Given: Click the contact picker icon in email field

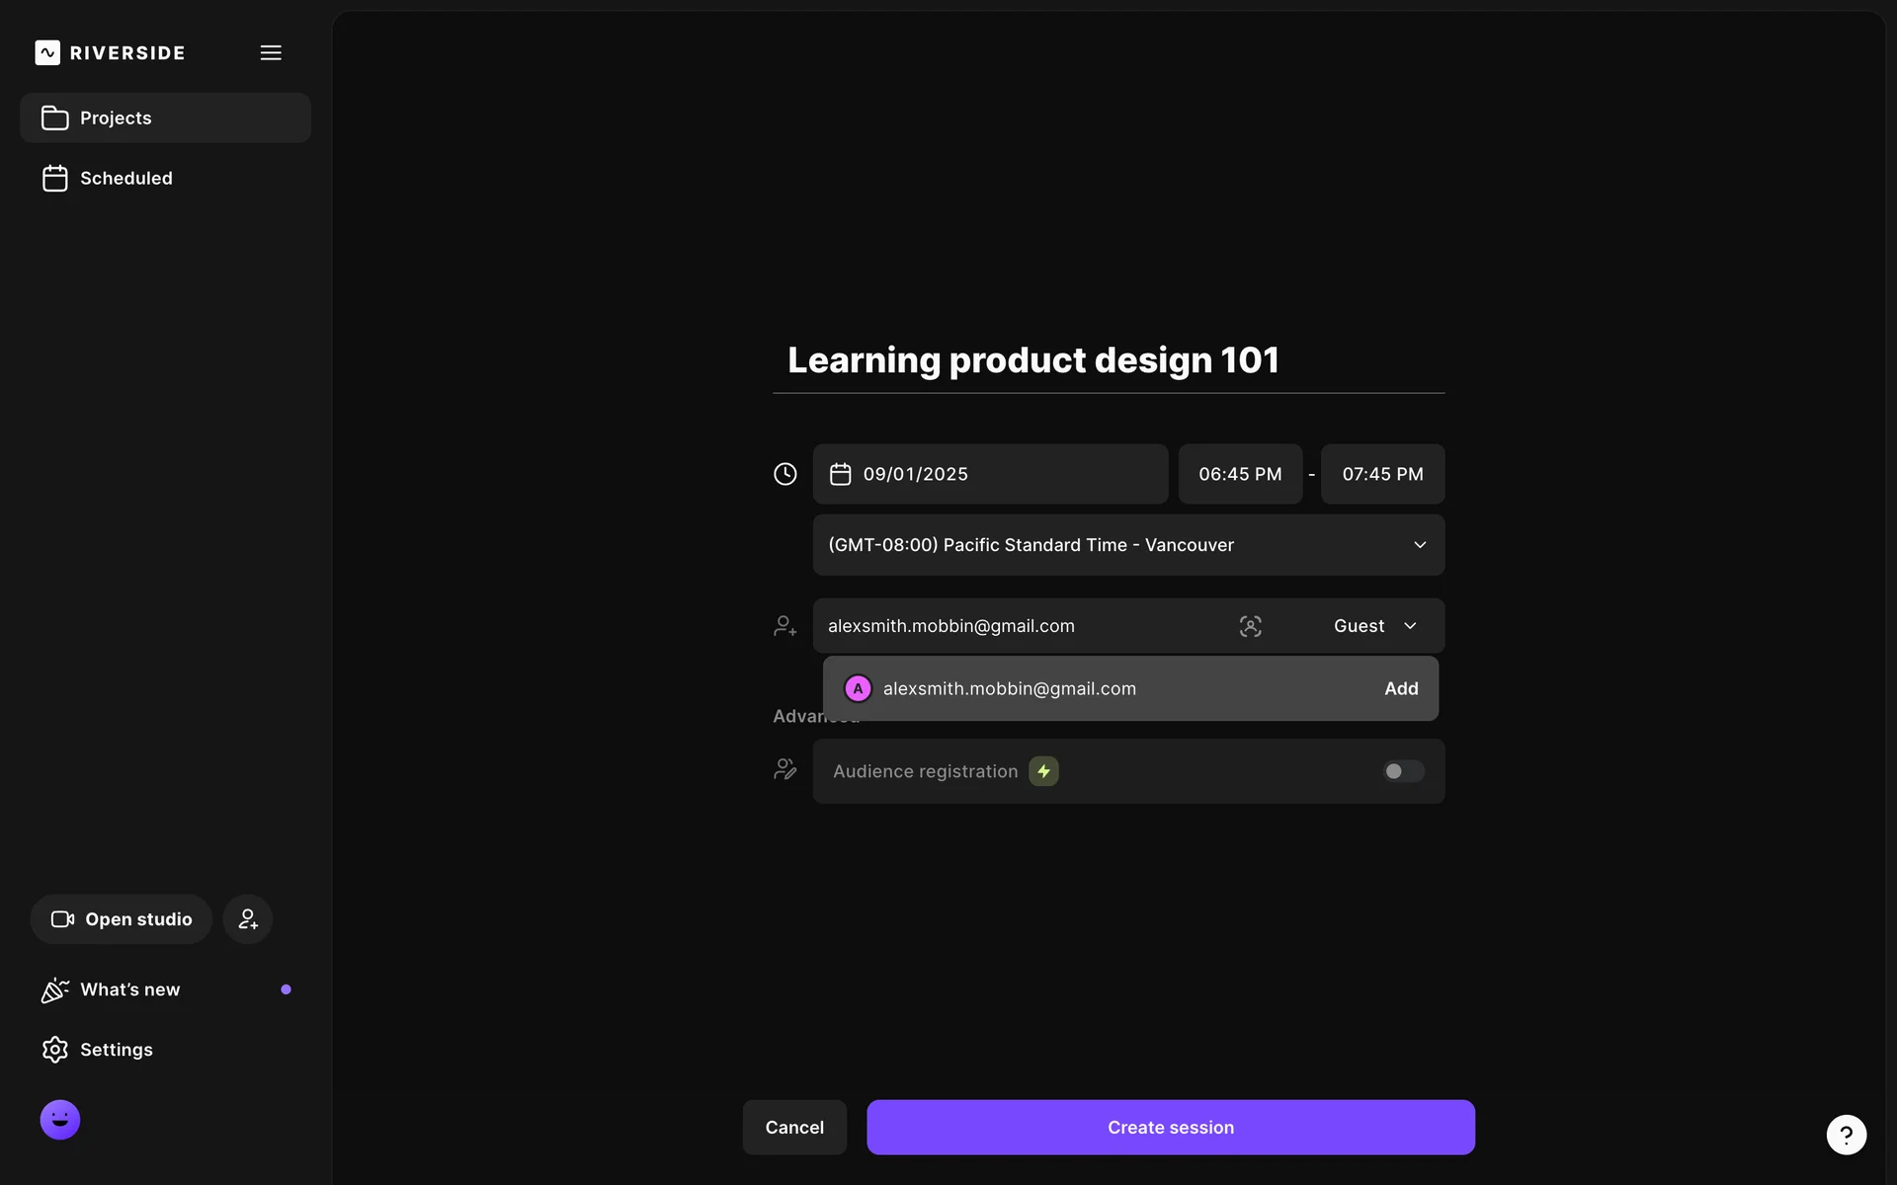Looking at the screenshot, I should tap(1250, 626).
